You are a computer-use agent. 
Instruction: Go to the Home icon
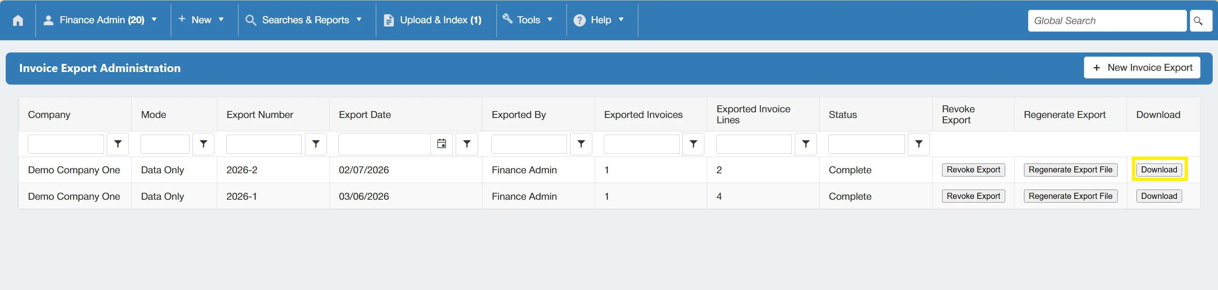coord(18,20)
